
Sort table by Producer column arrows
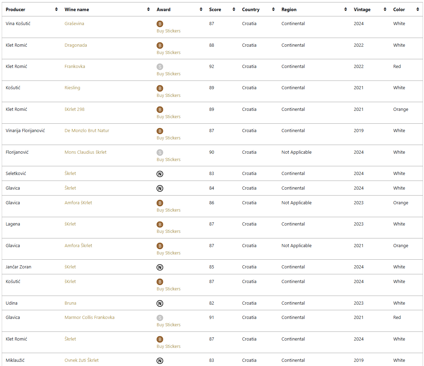point(56,9)
